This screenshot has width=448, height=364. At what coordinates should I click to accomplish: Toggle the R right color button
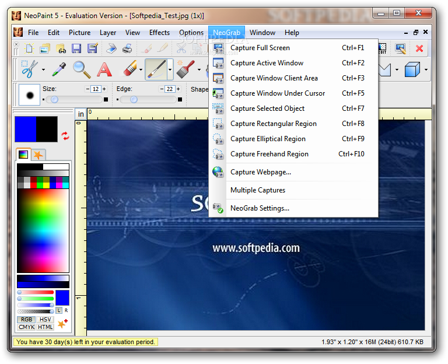click(66, 310)
